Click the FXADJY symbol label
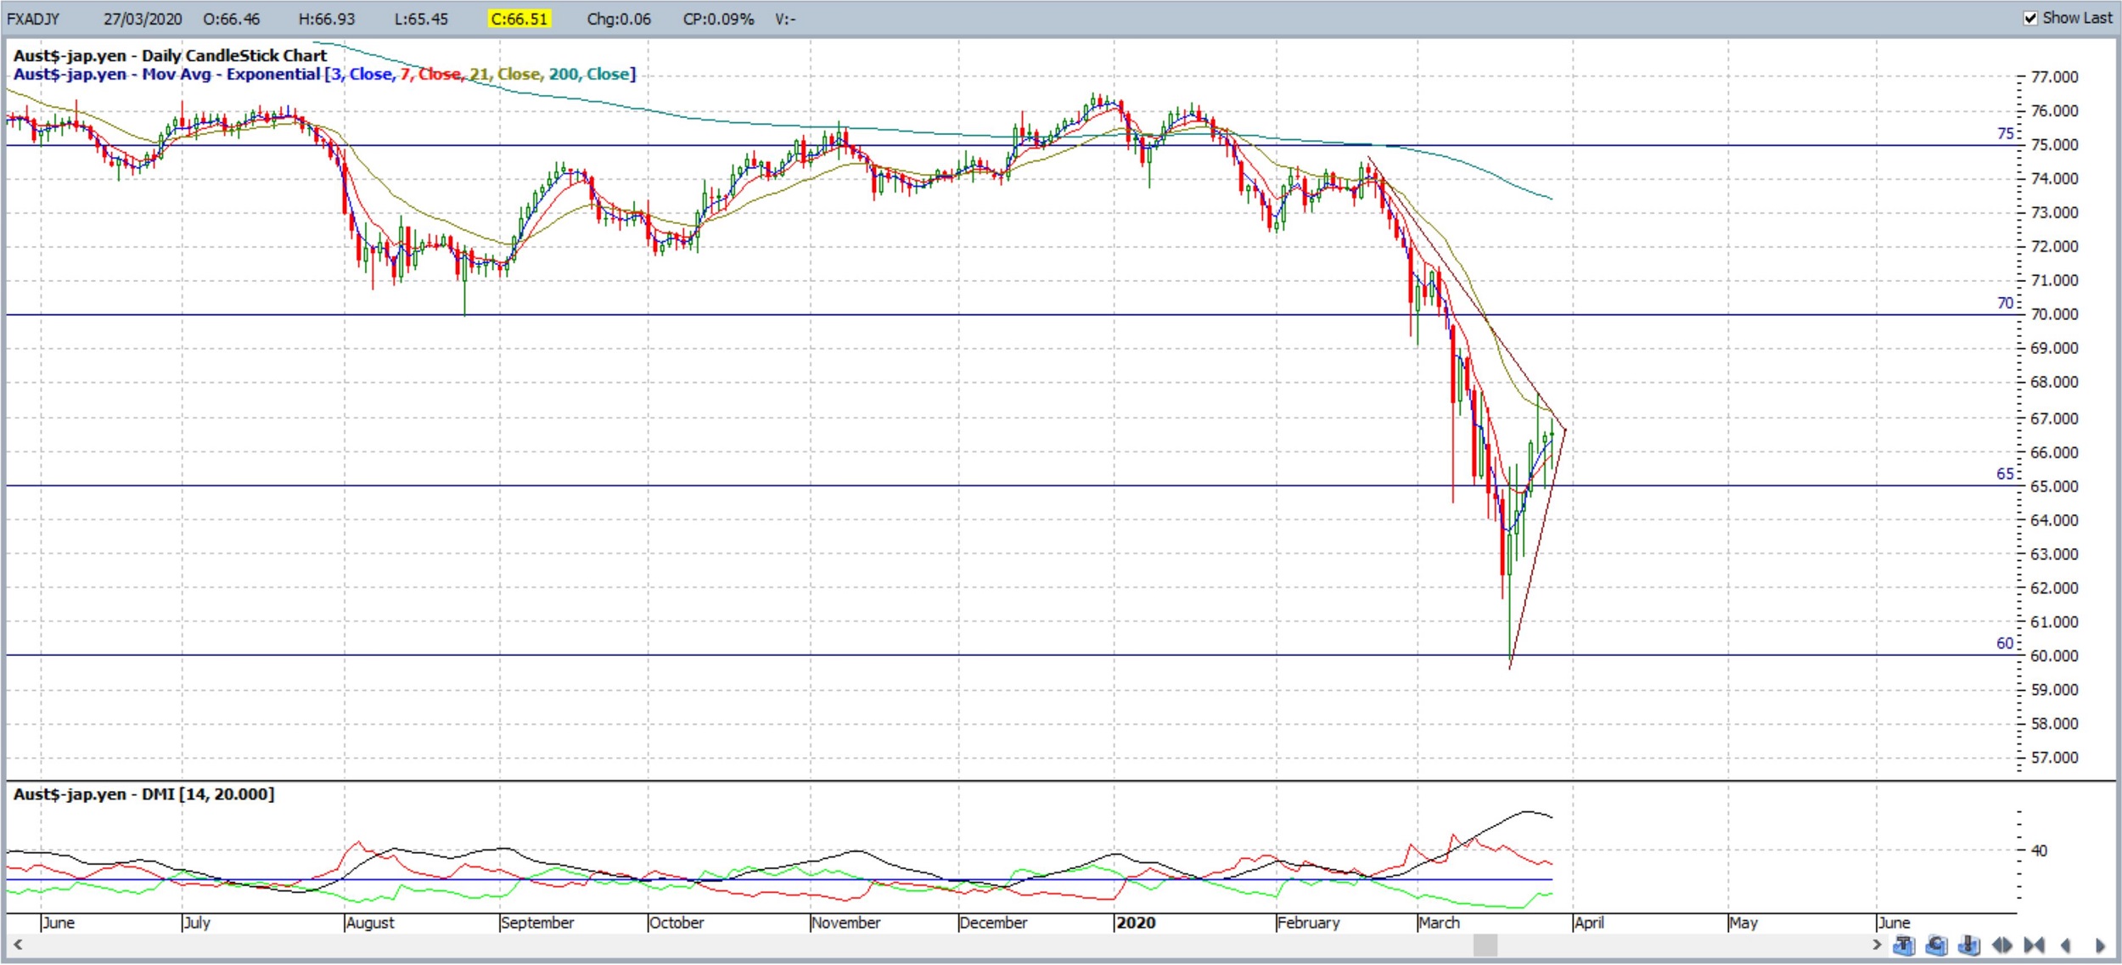2122x965 pixels. click(x=33, y=19)
